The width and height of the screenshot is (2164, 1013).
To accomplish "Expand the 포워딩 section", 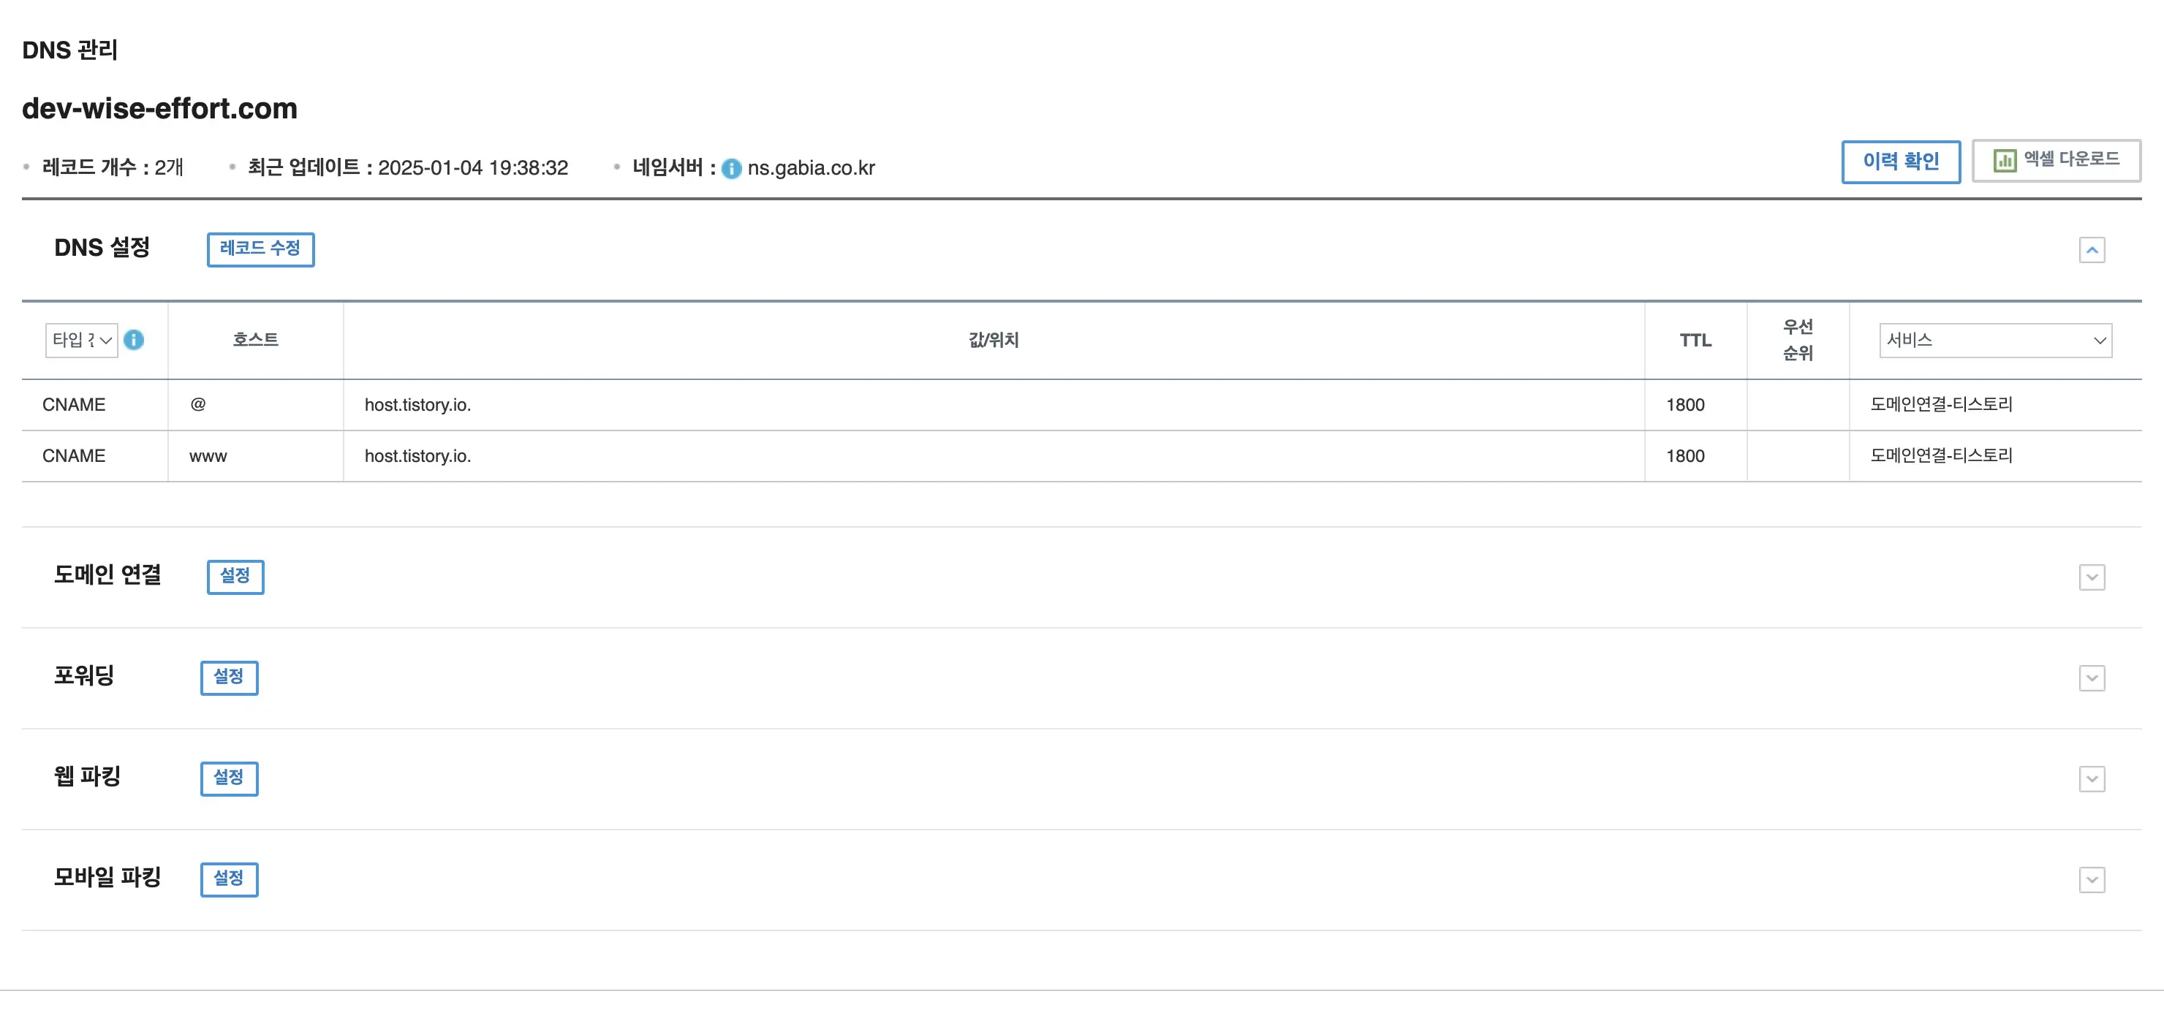I will pos(2092,678).
